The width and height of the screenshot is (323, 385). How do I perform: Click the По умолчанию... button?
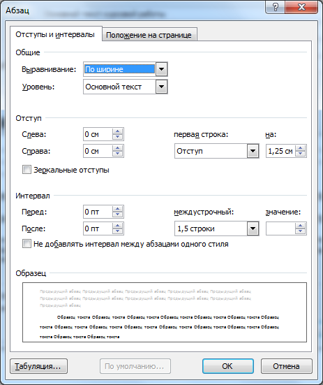pyautogui.click(x=135, y=366)
